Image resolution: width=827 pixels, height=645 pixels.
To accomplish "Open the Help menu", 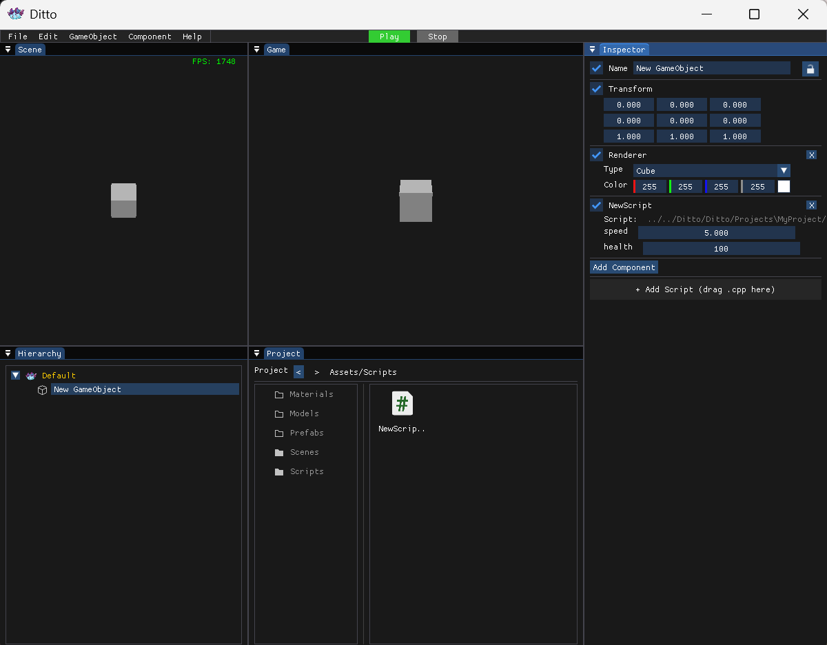I will pyautogui.click(x=192, y=37).
